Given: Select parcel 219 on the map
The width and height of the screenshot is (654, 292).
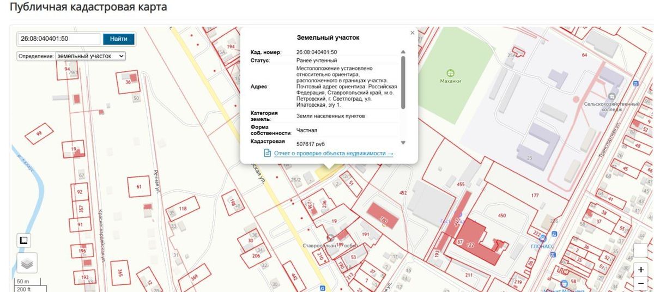Looking at the screenshot, I should (x=518, y=282).
